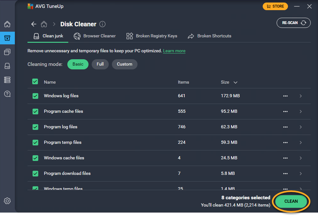
Task: Open the sidebar help chat bubble icon
Action: pos(7,94)
